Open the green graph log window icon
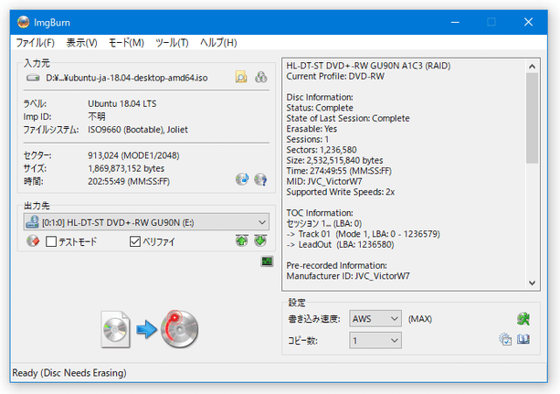560x394 pixels. pyautogui.click(x=267, y=261)
